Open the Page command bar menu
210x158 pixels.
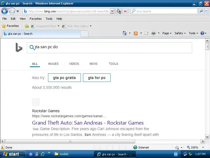167,33
